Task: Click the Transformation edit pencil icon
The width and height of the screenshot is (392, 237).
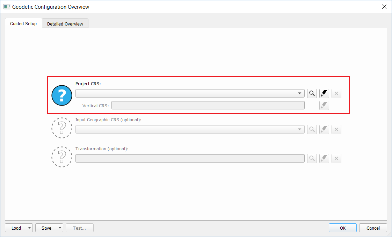Action: click(324, 158)
